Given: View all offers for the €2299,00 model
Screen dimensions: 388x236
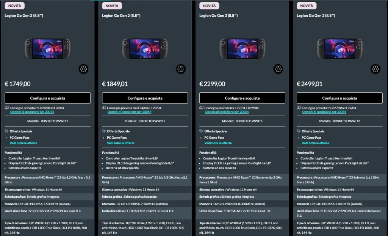Looking at the screenshot, I should (218, 143).
